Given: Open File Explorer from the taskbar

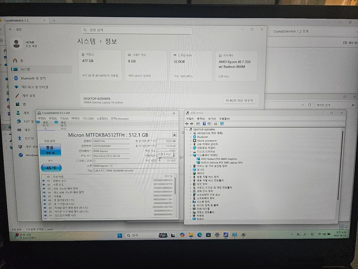Looking at the screenshot, I should click(191, 235).
